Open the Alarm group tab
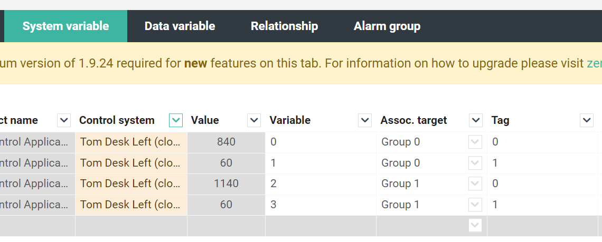Screen dimensions: 602x242 click(387, 26)
